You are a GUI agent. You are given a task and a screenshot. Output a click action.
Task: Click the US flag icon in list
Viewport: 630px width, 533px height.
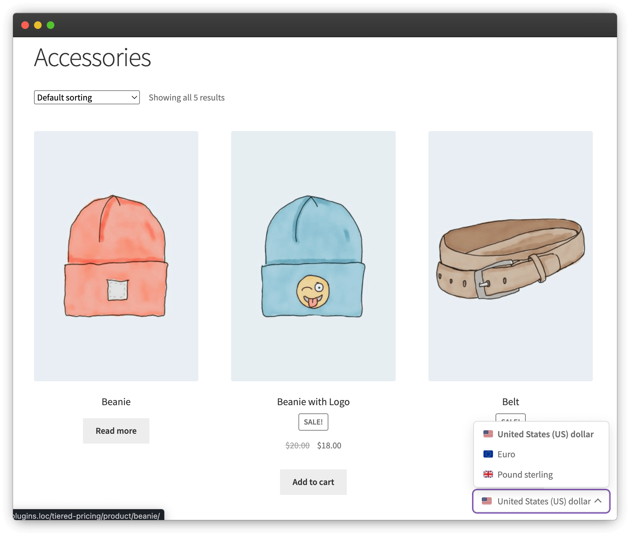pos(488,434)
